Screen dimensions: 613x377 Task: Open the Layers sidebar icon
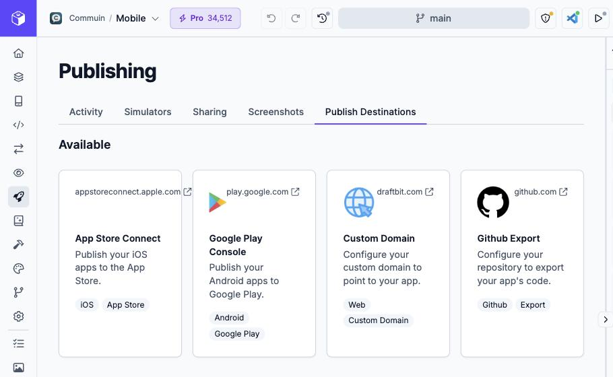(x=18, y=77)
